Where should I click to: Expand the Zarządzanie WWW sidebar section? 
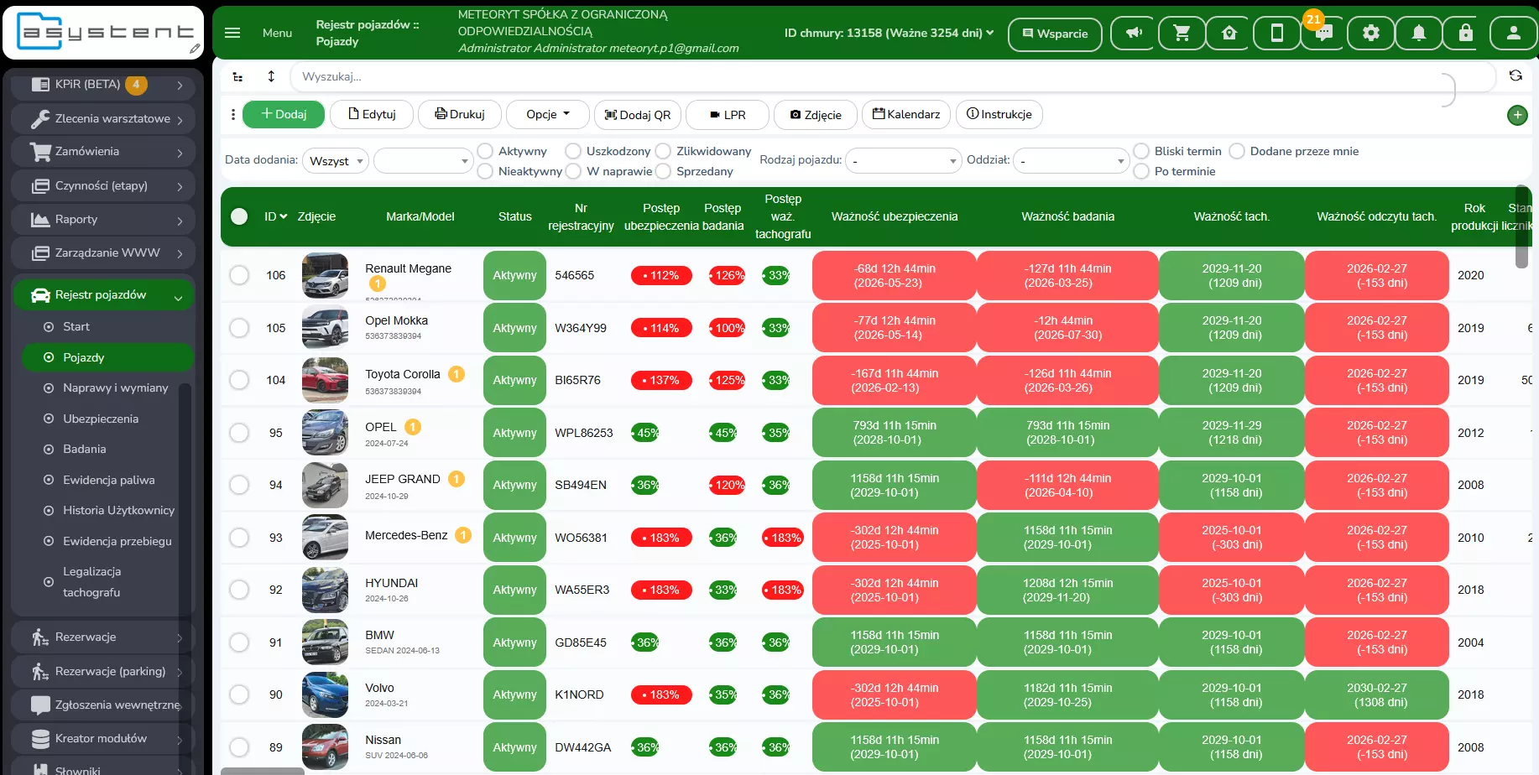point(103,253)
